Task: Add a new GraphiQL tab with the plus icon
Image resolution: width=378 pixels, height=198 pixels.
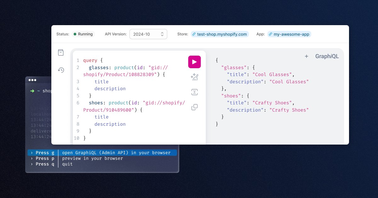Action: 306,56
